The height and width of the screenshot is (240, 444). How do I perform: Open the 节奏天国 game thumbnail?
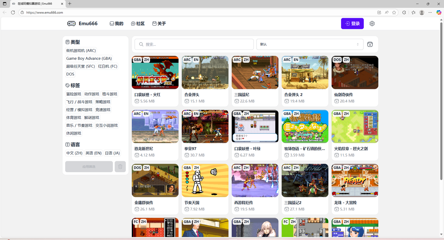coord(205,181)
